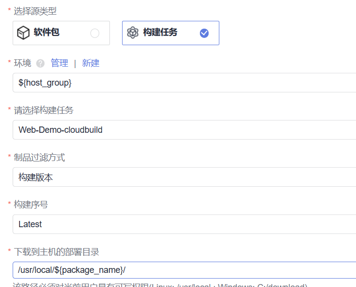The image size is (356, 287).
Task: Open the Latest build number dropdown
Action: pos(184,224)
